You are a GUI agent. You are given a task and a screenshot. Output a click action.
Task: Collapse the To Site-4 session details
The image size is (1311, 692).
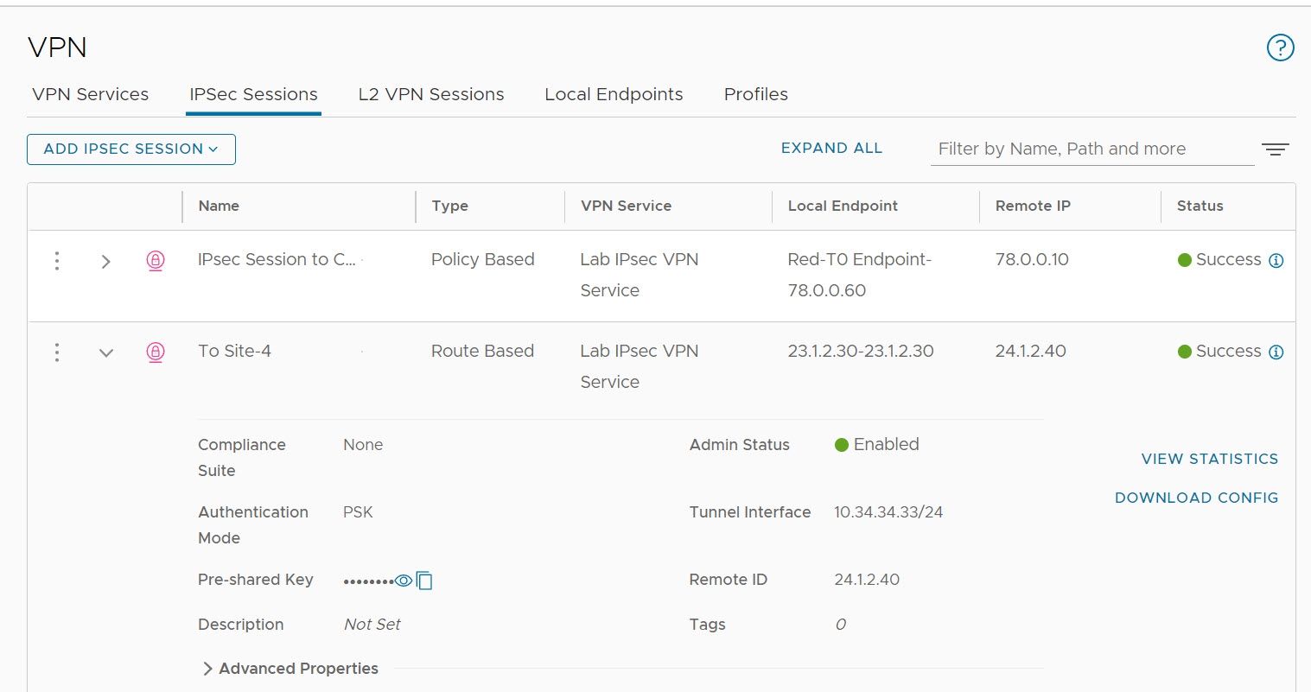[105, 352]
